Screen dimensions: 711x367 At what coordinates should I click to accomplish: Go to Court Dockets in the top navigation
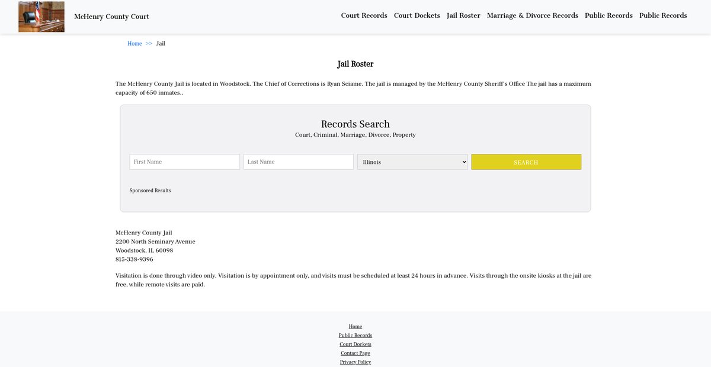pos(417,15)
